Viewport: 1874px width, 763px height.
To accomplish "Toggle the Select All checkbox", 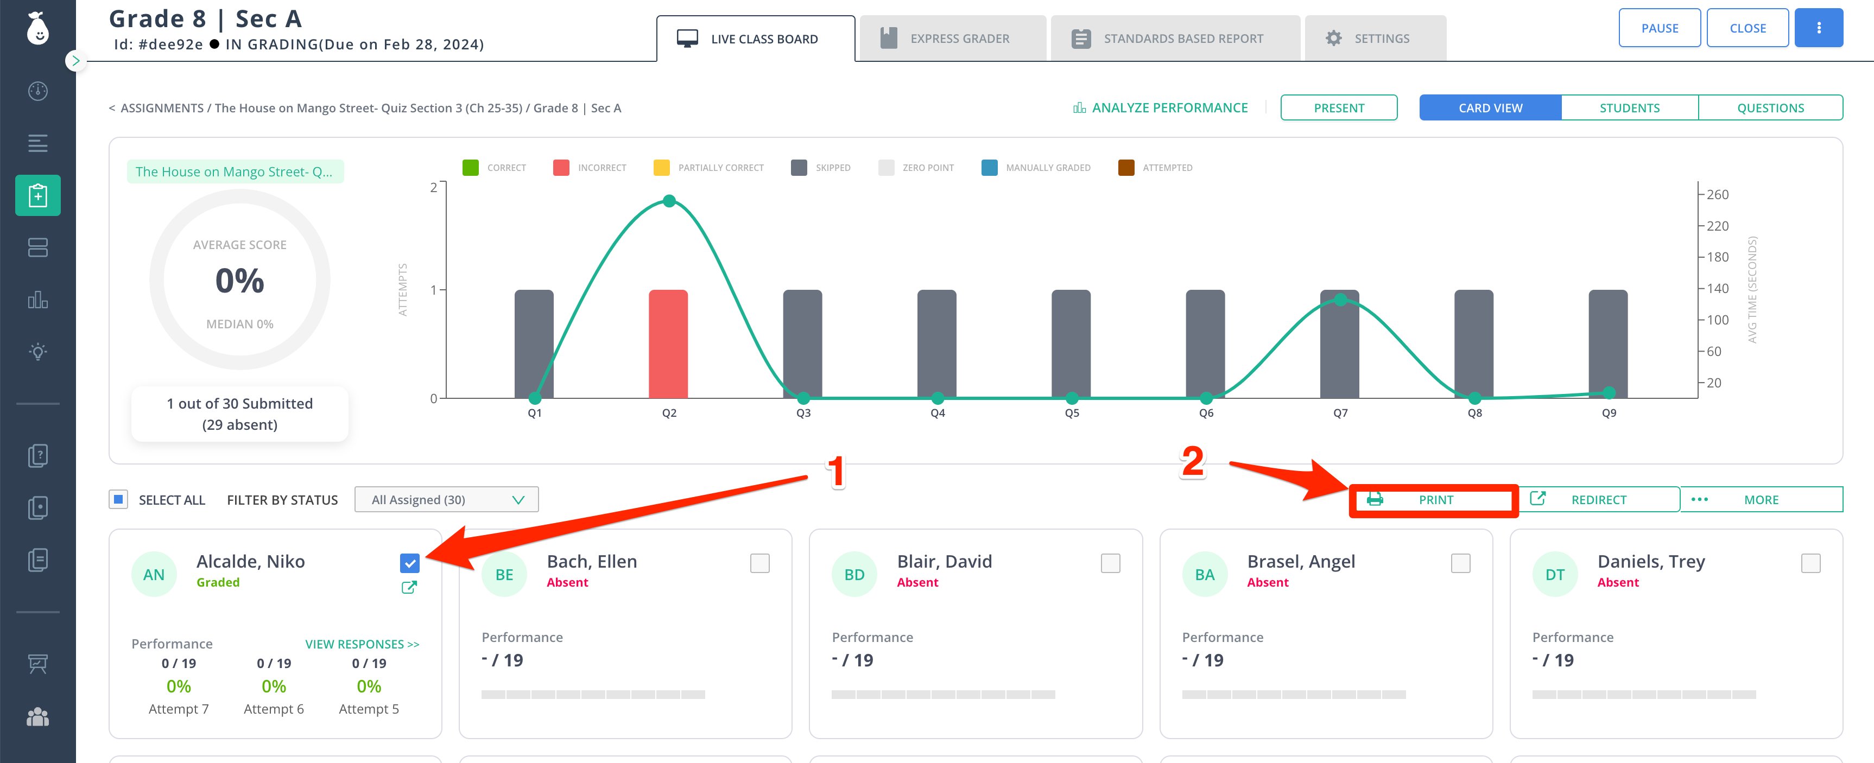I will click(118, 499).
